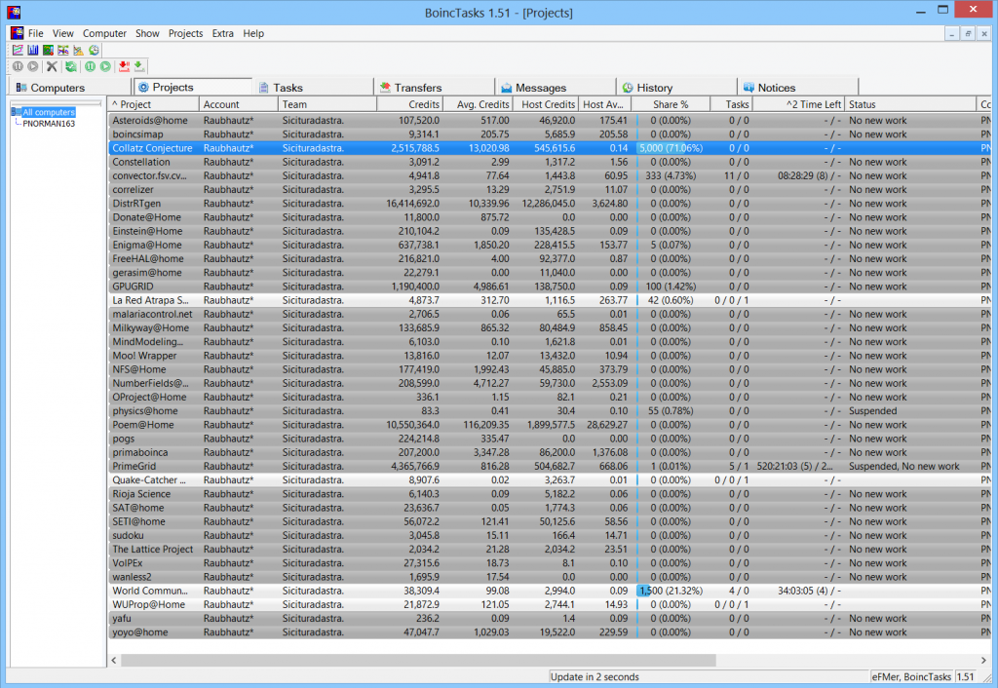Screen dimensions: 998x688
Task: Click the red download arrow icon
Action: point(124,66)
